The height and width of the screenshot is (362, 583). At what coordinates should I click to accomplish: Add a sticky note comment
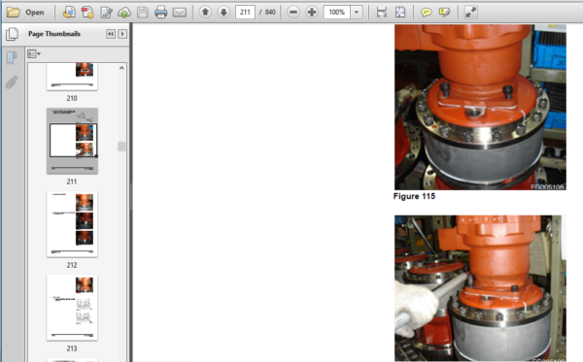(427, 13)
